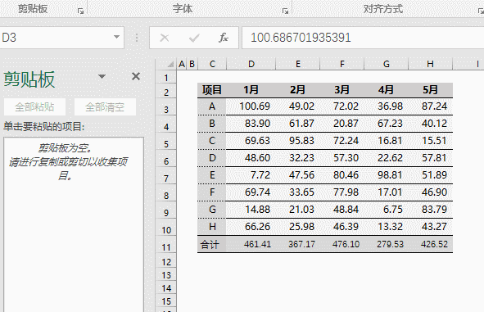Click the 5月 header cell
The height and width of the screenshot is (312, 484).
(430, 90)
